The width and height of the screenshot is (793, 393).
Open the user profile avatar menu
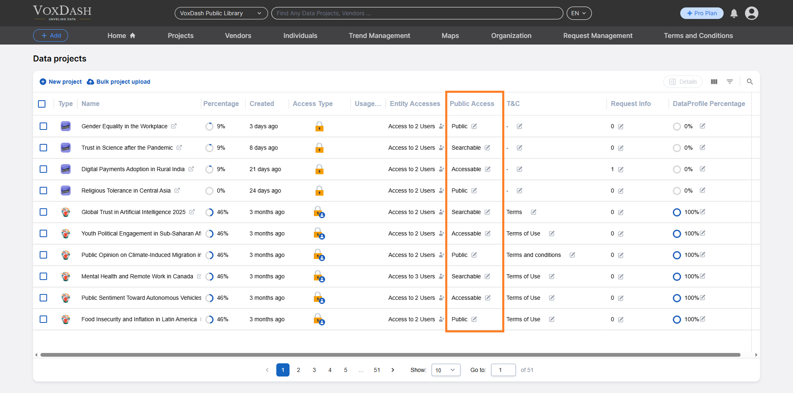tap(751, 13)
